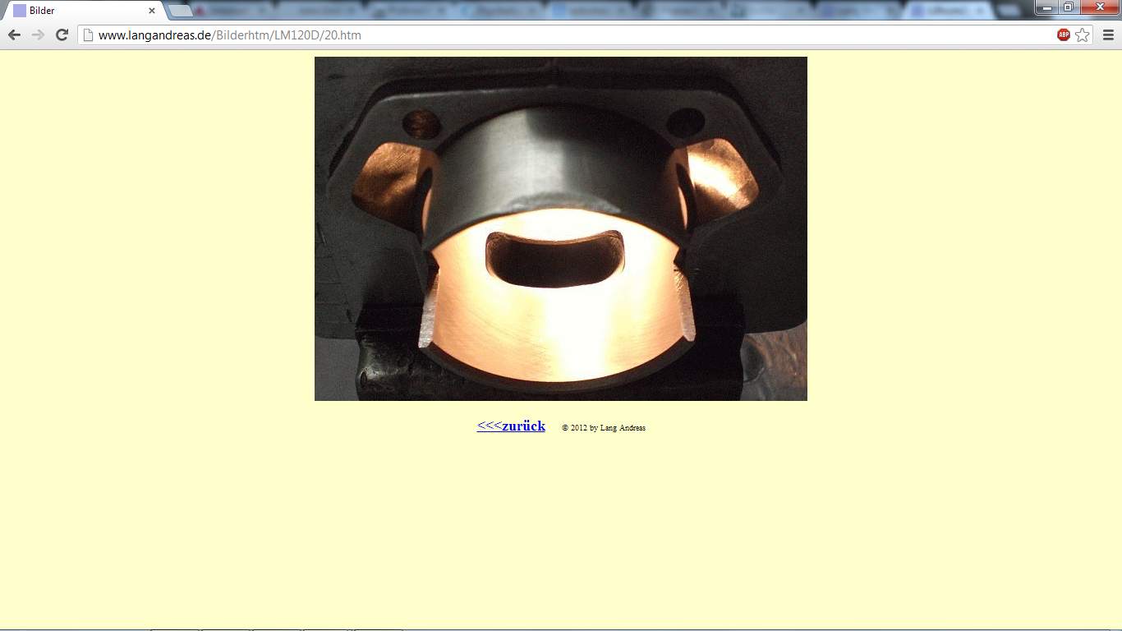Open the Chrome hamburger menu
This screenshot has width=1122, height=631.
[x=1108, y=35]
